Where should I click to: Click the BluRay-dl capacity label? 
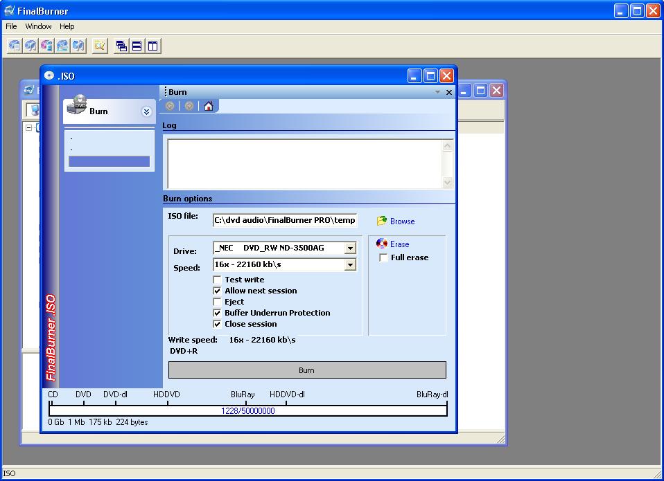432,394
